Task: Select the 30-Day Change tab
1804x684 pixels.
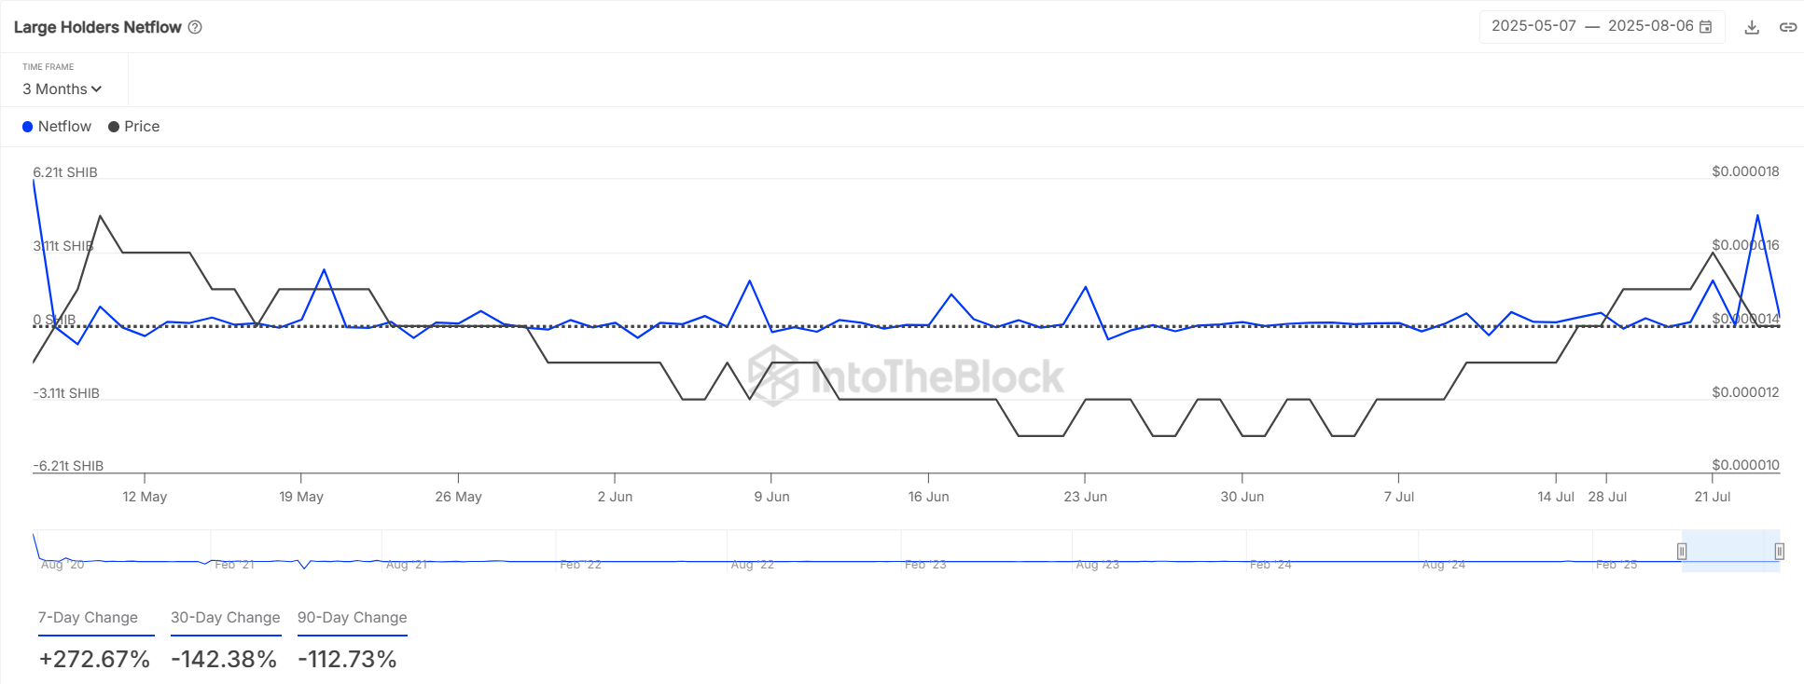Action: 225,618
